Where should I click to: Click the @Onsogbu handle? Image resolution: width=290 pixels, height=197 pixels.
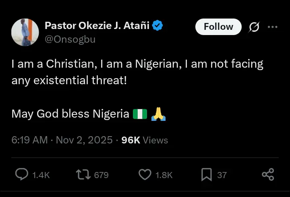pos(70,39)
